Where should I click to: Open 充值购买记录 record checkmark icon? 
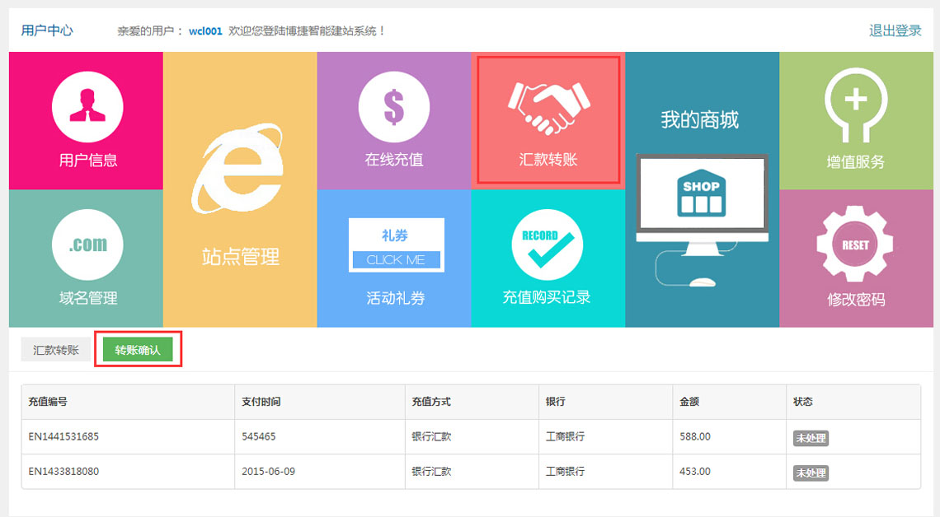pyautogui.click(x=547, y=245)
